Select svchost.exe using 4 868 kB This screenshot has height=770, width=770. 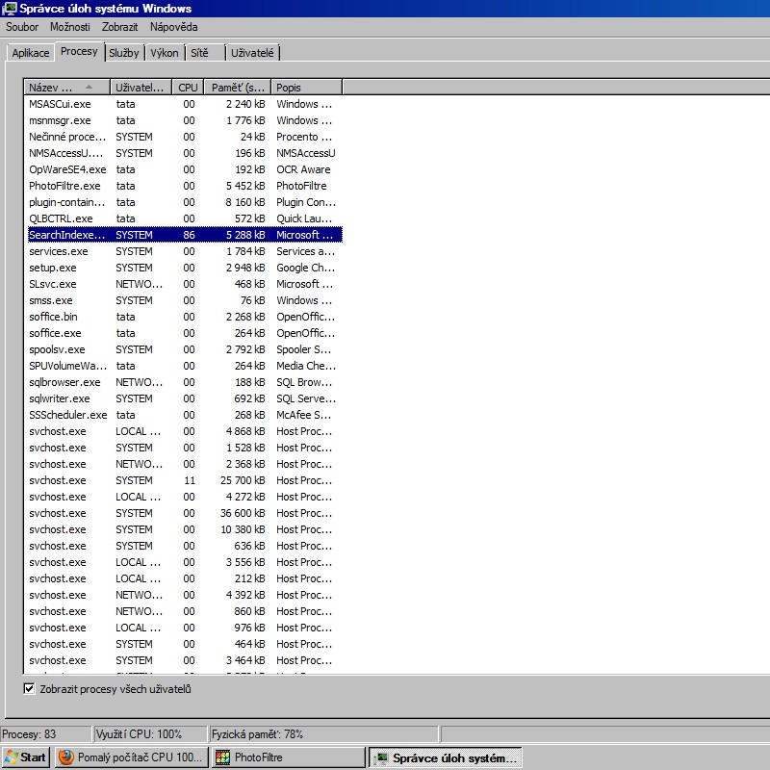click(185, 431)
